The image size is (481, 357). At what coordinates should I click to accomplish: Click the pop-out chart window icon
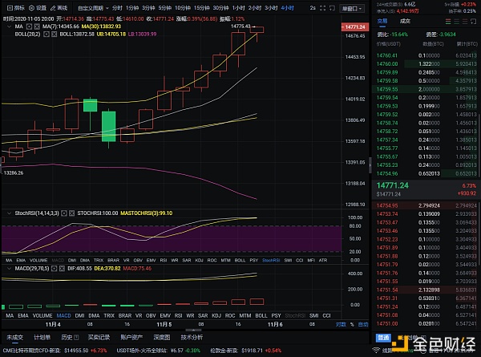pyautogui.click(x=332, y=8)
